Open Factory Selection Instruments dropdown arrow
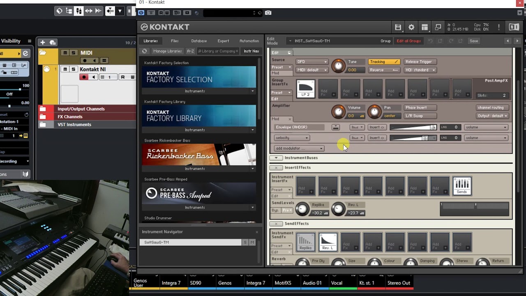The height and width of the screenshot is (296, 526). [x=252, y=91]
